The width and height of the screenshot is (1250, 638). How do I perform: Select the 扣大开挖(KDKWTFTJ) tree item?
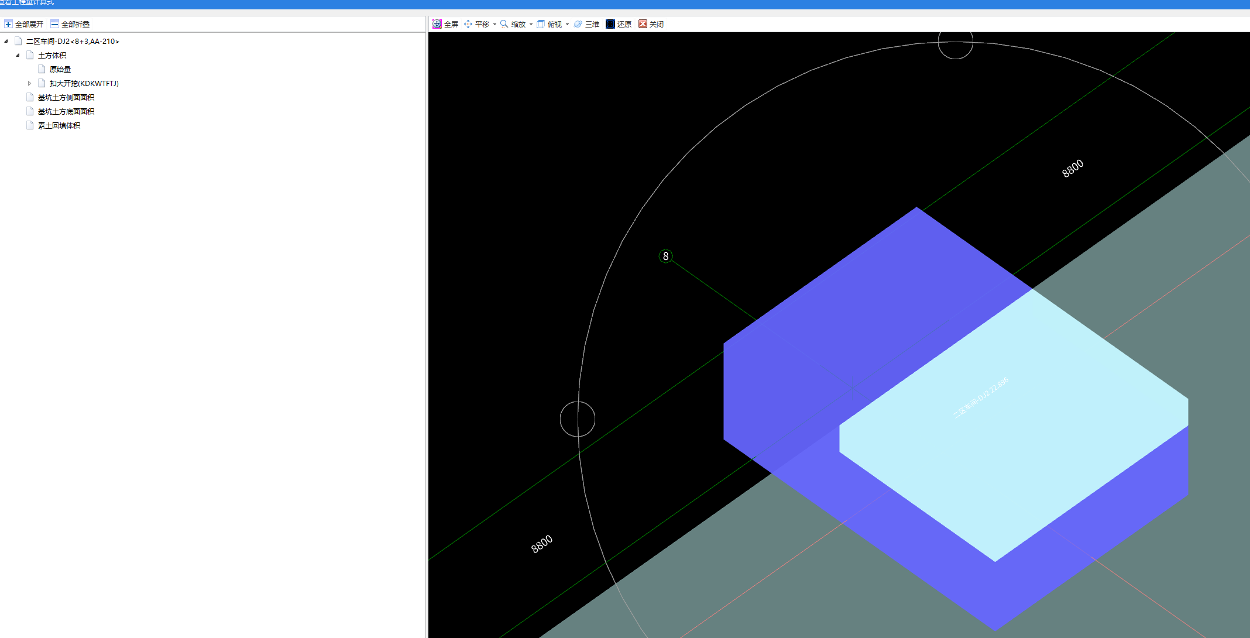click(x=84, y=84)
